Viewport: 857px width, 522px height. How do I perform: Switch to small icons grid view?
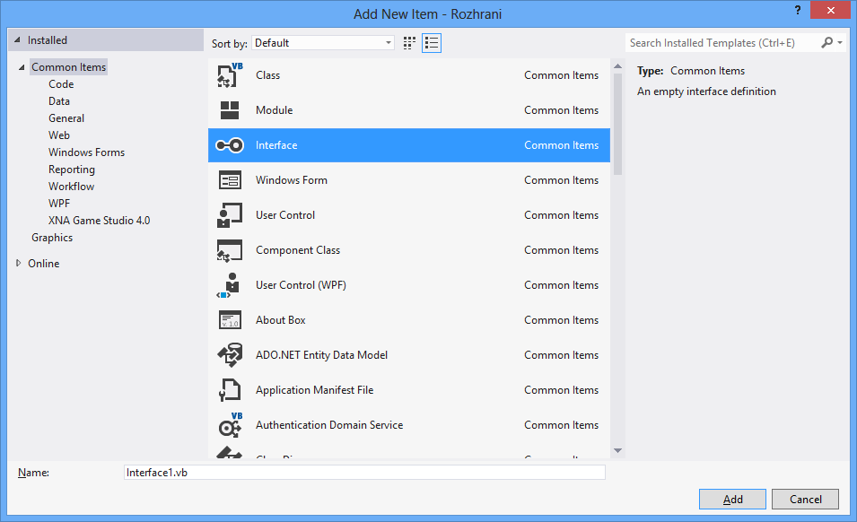tap(410, 43)
